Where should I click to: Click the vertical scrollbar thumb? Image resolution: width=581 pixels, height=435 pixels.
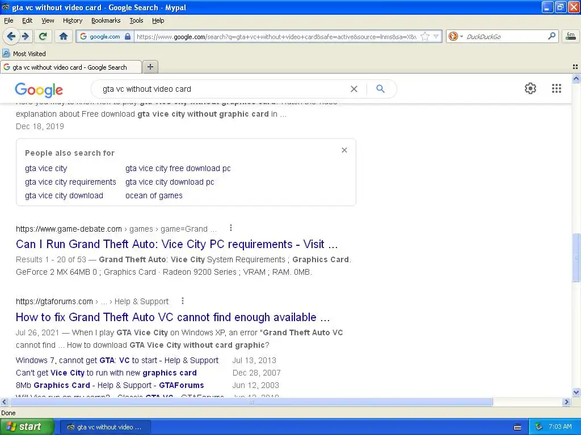tap(576, 258)
